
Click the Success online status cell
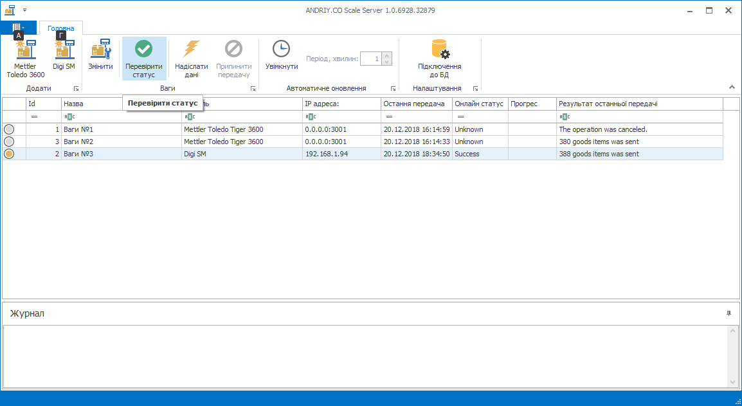tap(480, 154)
